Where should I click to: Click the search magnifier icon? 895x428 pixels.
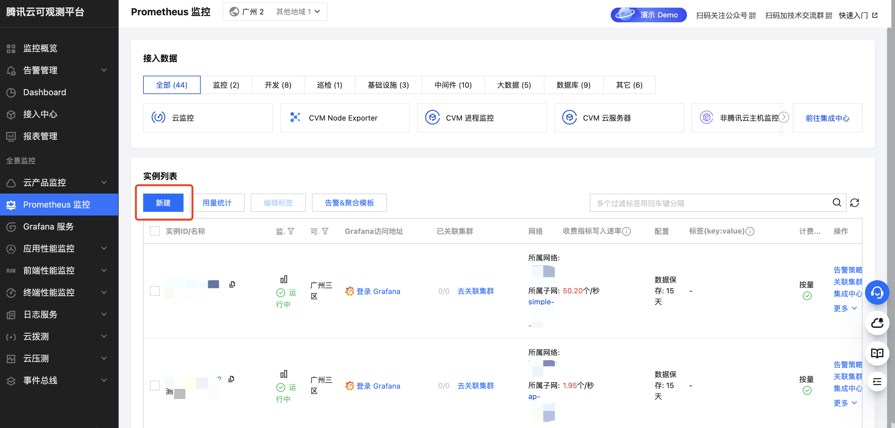coord(837,203)
